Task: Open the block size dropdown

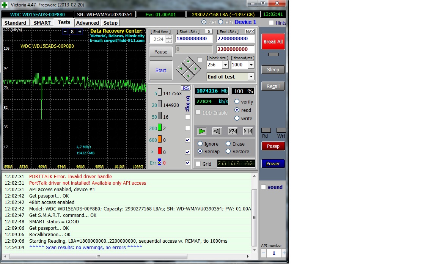Action: (x=225, y=65)
